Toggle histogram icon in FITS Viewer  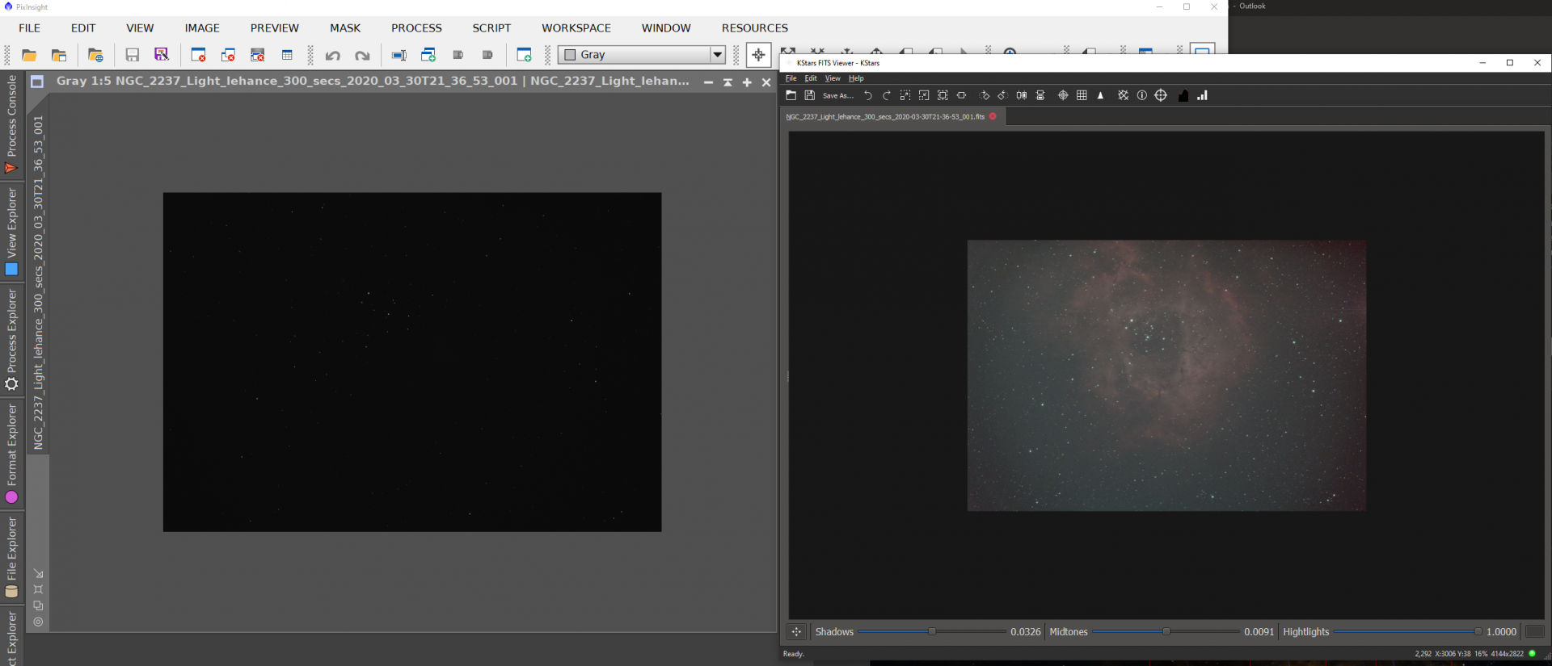click(x=1183, y=95)
